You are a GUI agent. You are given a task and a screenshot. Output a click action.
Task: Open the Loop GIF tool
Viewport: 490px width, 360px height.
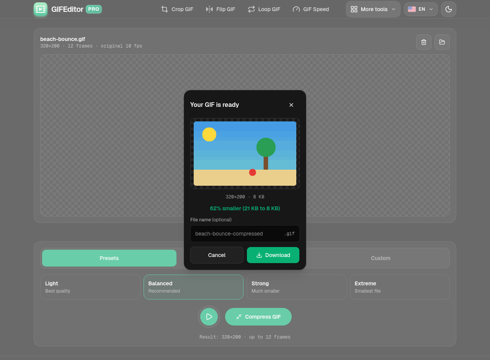click(x=264, y=9)
